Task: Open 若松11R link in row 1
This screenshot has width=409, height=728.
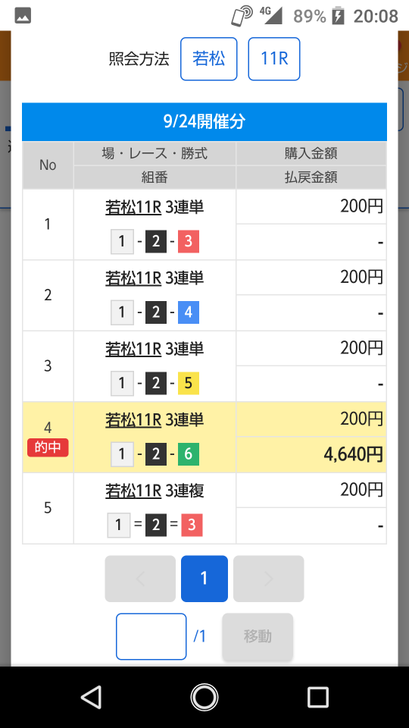Action: coord(133,208)
